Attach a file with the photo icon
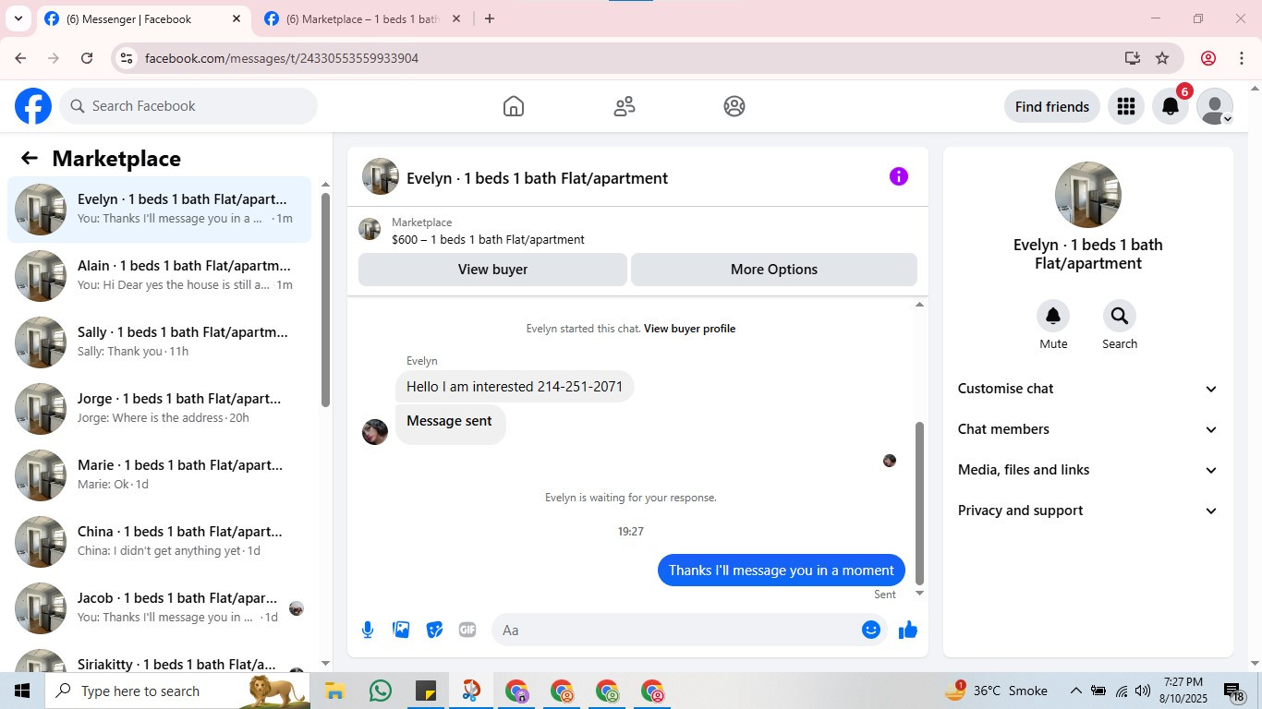The height and width of the screenshot is (709, 1262). pos(401,630)
